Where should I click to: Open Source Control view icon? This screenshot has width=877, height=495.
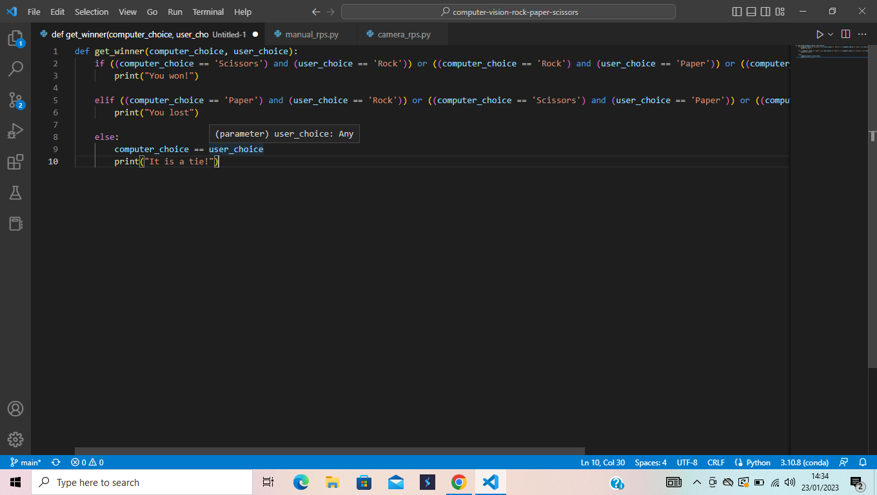[x=15, y=100]
